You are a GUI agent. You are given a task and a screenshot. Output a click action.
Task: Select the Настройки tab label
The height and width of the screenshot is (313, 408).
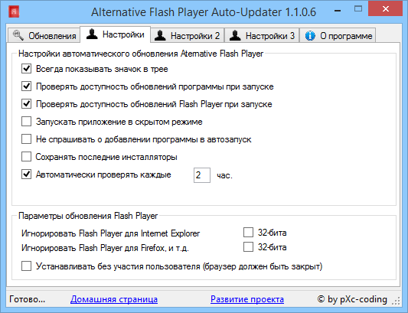(x=123, y=34)
